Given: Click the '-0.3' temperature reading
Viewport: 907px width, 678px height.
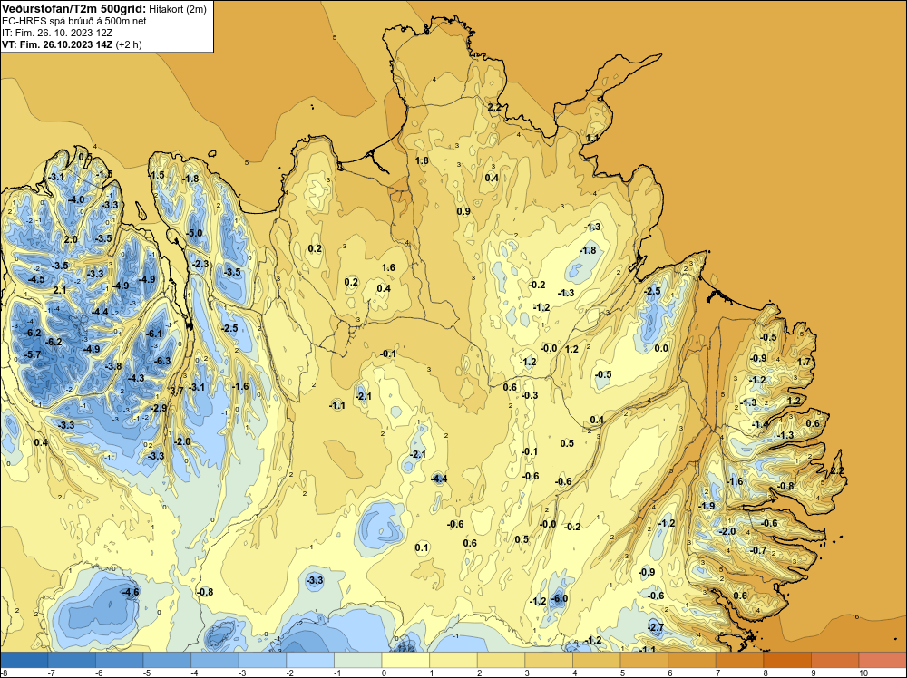Looking at the screenshot, I should [x=530, y=395].
